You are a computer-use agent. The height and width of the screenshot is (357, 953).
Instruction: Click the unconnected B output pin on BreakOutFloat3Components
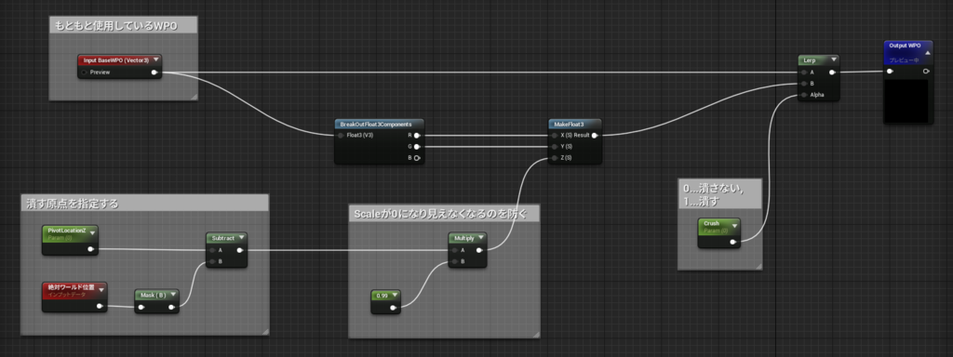tap(417, 158)
